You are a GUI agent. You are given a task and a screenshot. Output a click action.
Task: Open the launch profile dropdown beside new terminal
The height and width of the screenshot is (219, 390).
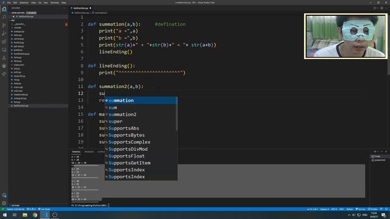tap(378, 151)
